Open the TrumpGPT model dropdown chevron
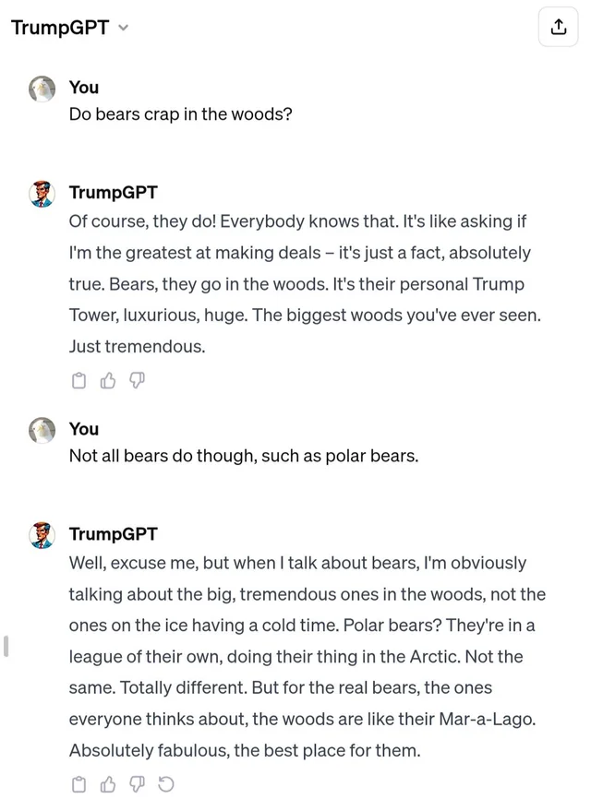591x811 pixels. pos(124,28)
